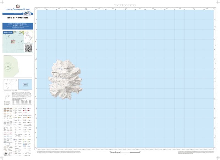Click the QR code
This screenshot has width=220, height=160.
[x=28, y=48]
